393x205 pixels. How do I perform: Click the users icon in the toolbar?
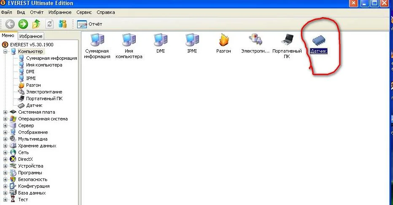click(63, 24)
